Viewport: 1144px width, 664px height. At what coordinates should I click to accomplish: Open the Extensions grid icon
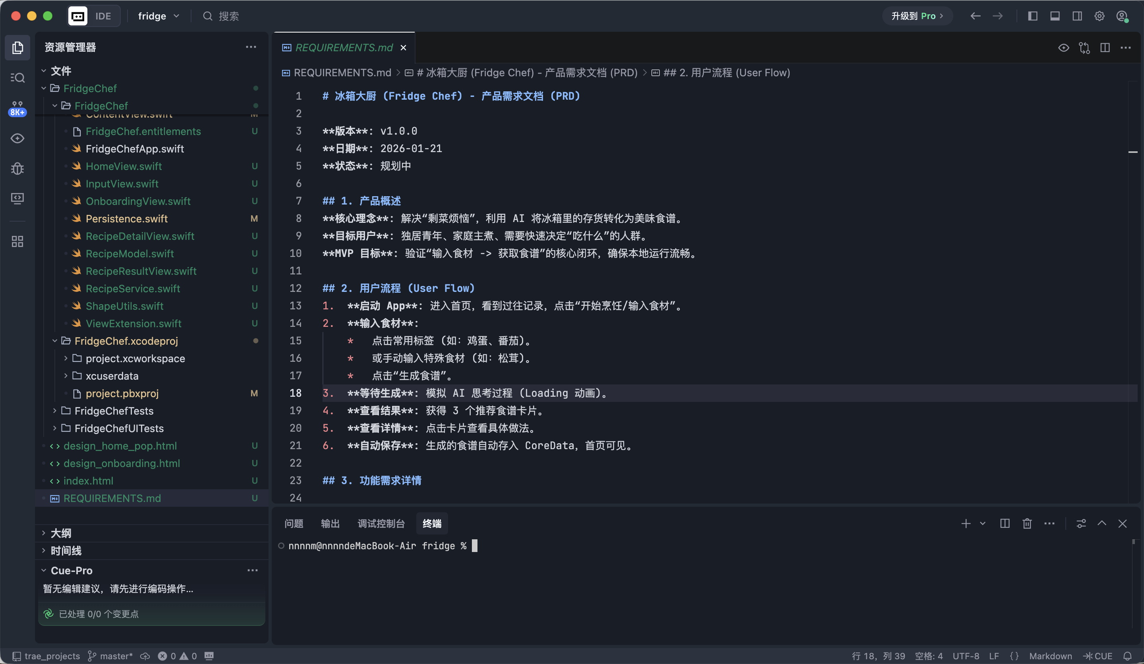pyautogui.click(x=17, y=241)
